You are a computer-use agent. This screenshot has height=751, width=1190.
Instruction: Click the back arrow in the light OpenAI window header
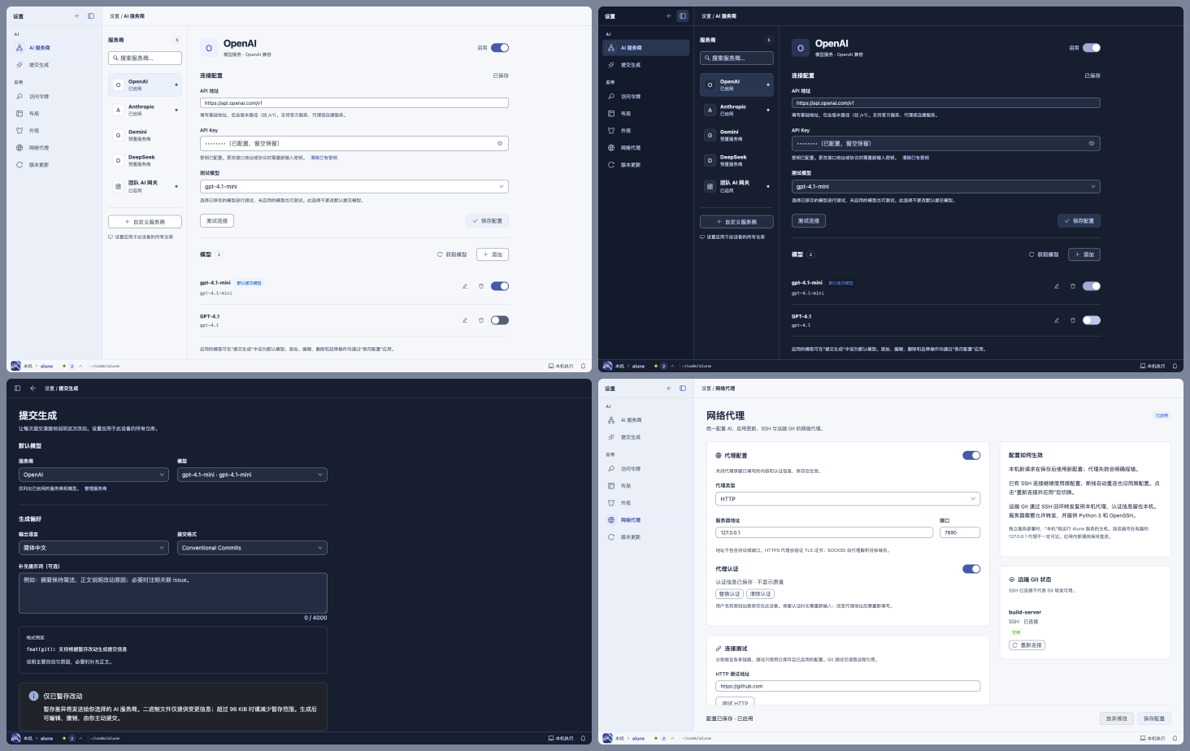click(77, 15)
